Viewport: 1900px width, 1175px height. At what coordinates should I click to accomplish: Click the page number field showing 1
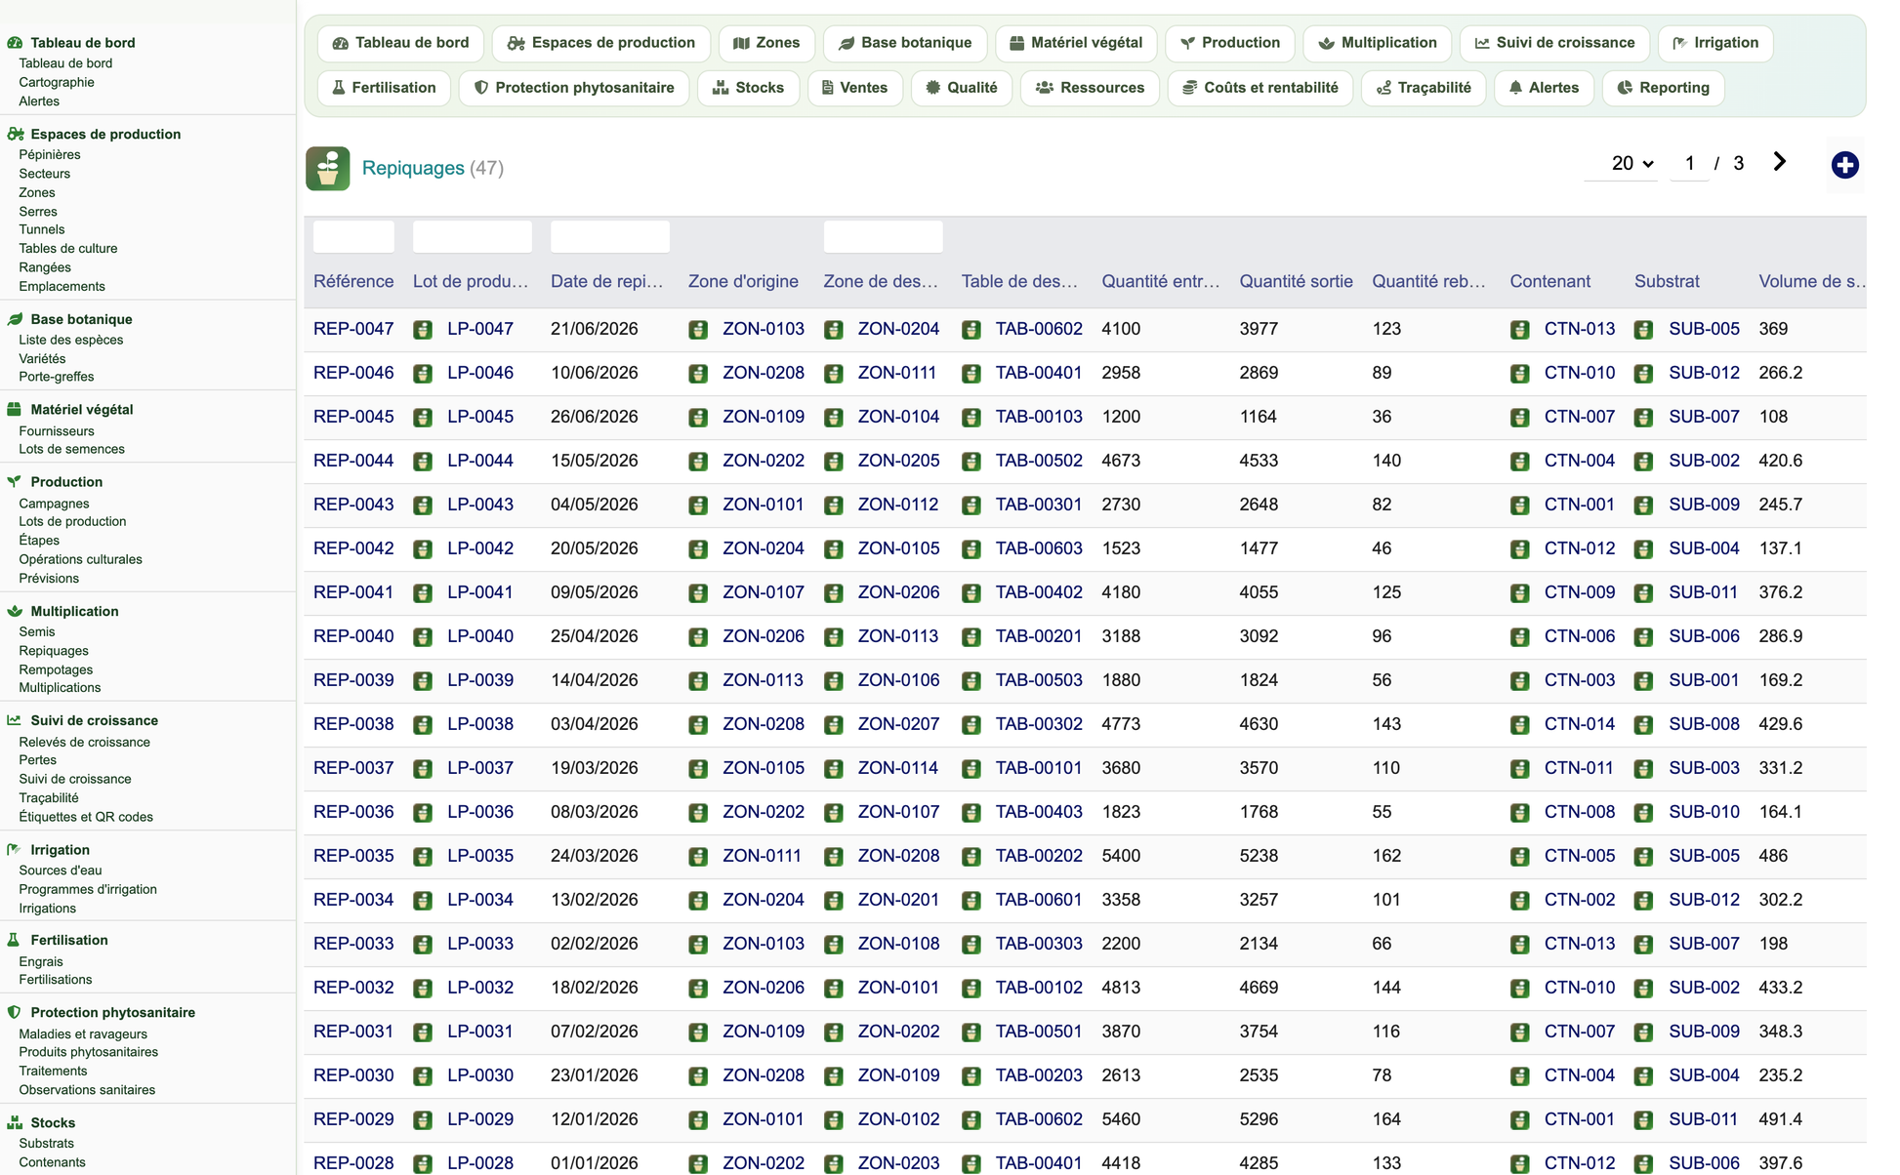[1689, 163]
